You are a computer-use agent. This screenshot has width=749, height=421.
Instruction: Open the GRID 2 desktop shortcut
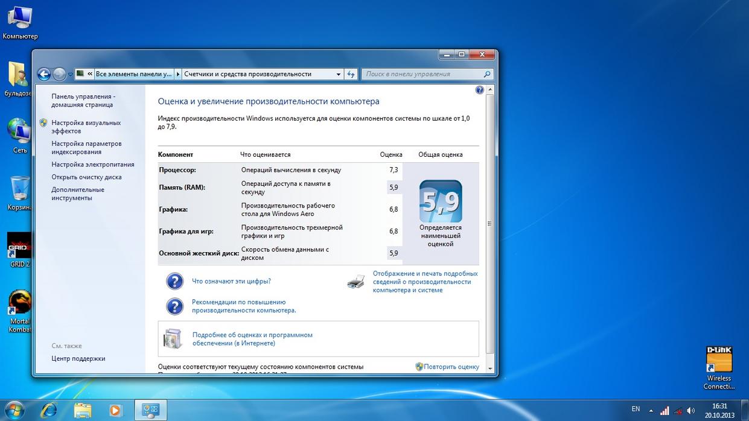tap(19, 250)
